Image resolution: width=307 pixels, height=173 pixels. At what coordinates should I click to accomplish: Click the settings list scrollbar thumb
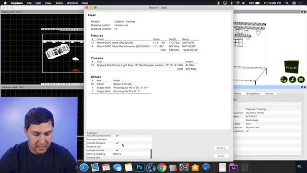(151, 154)
